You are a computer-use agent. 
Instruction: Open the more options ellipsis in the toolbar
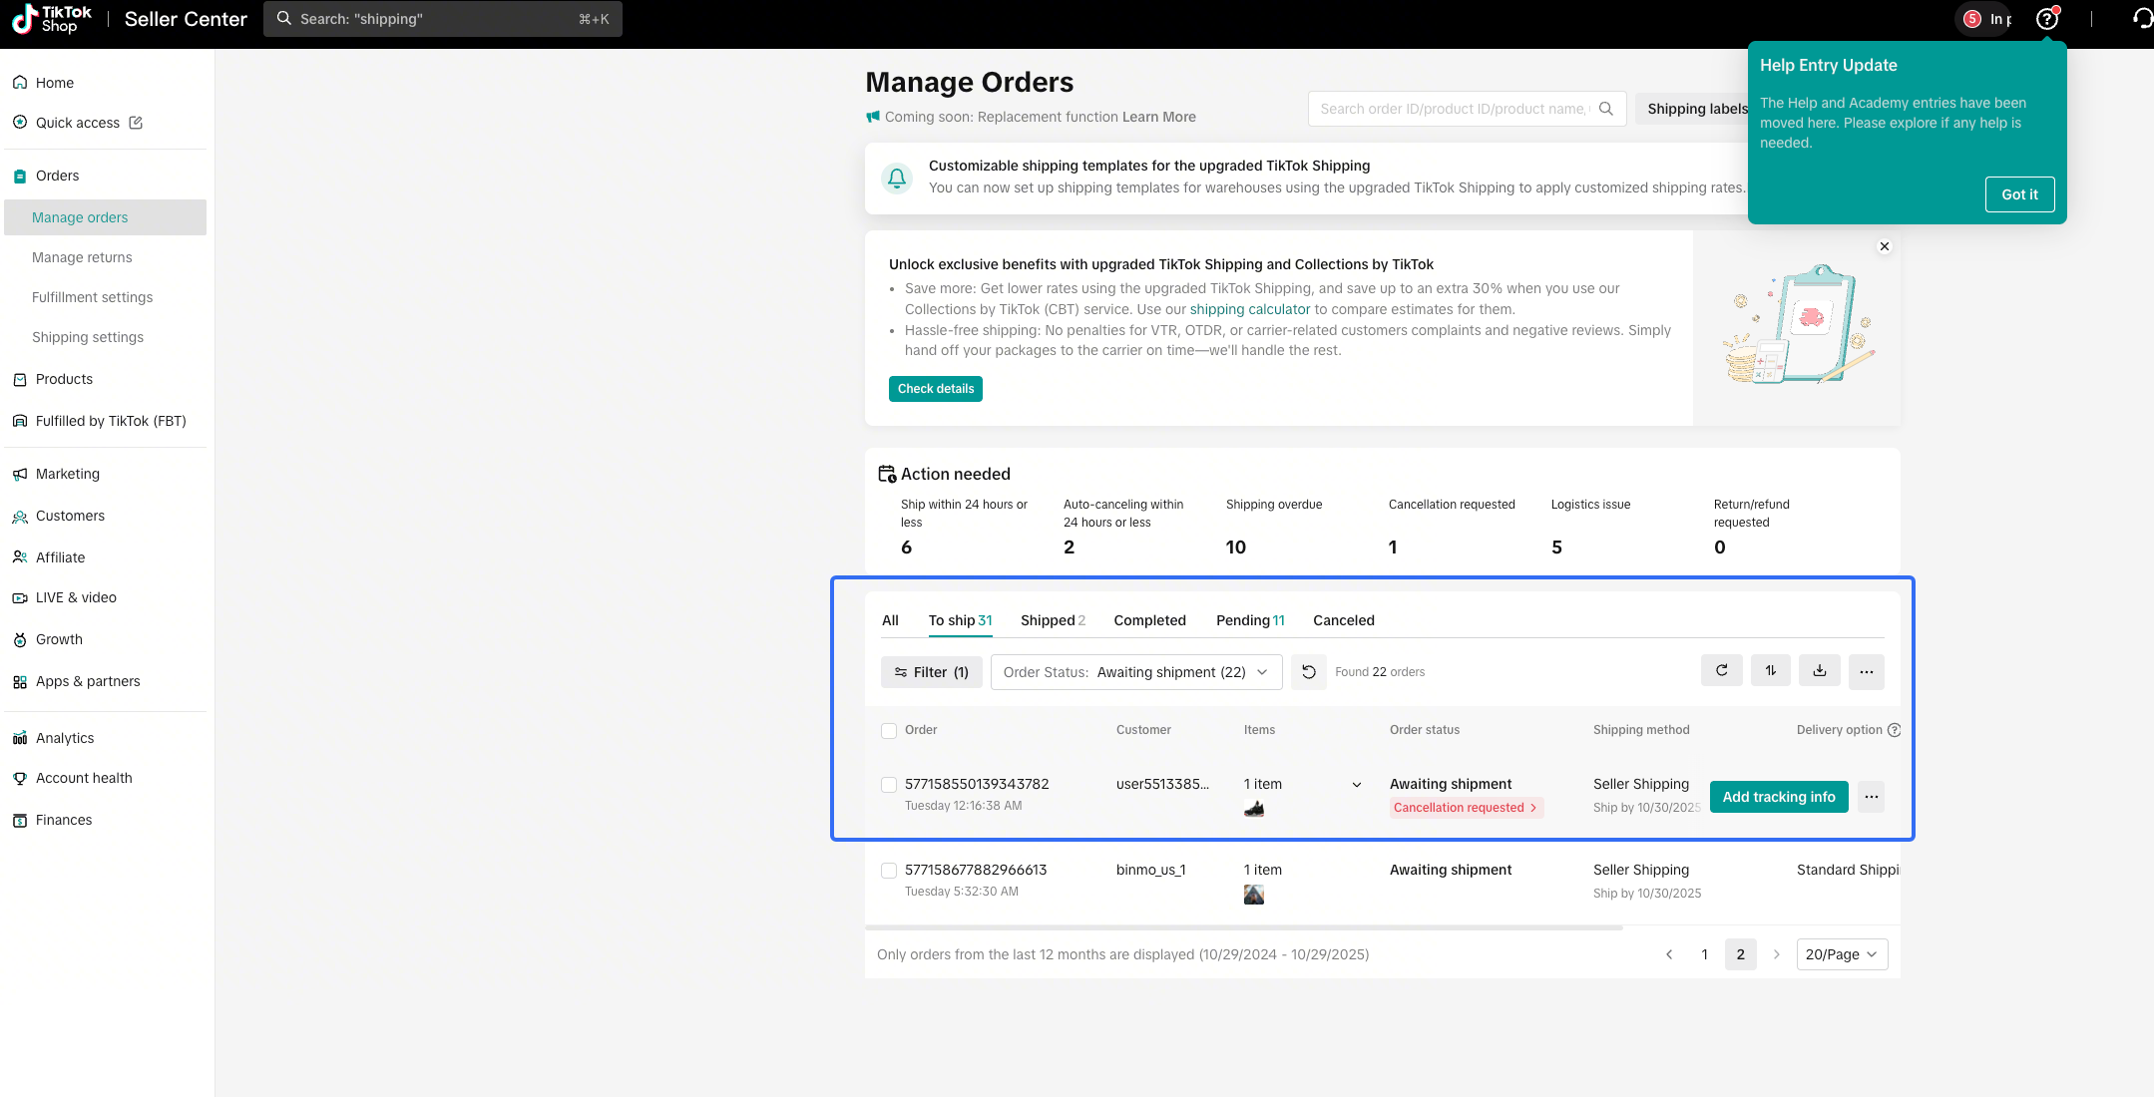point(1866,672)
